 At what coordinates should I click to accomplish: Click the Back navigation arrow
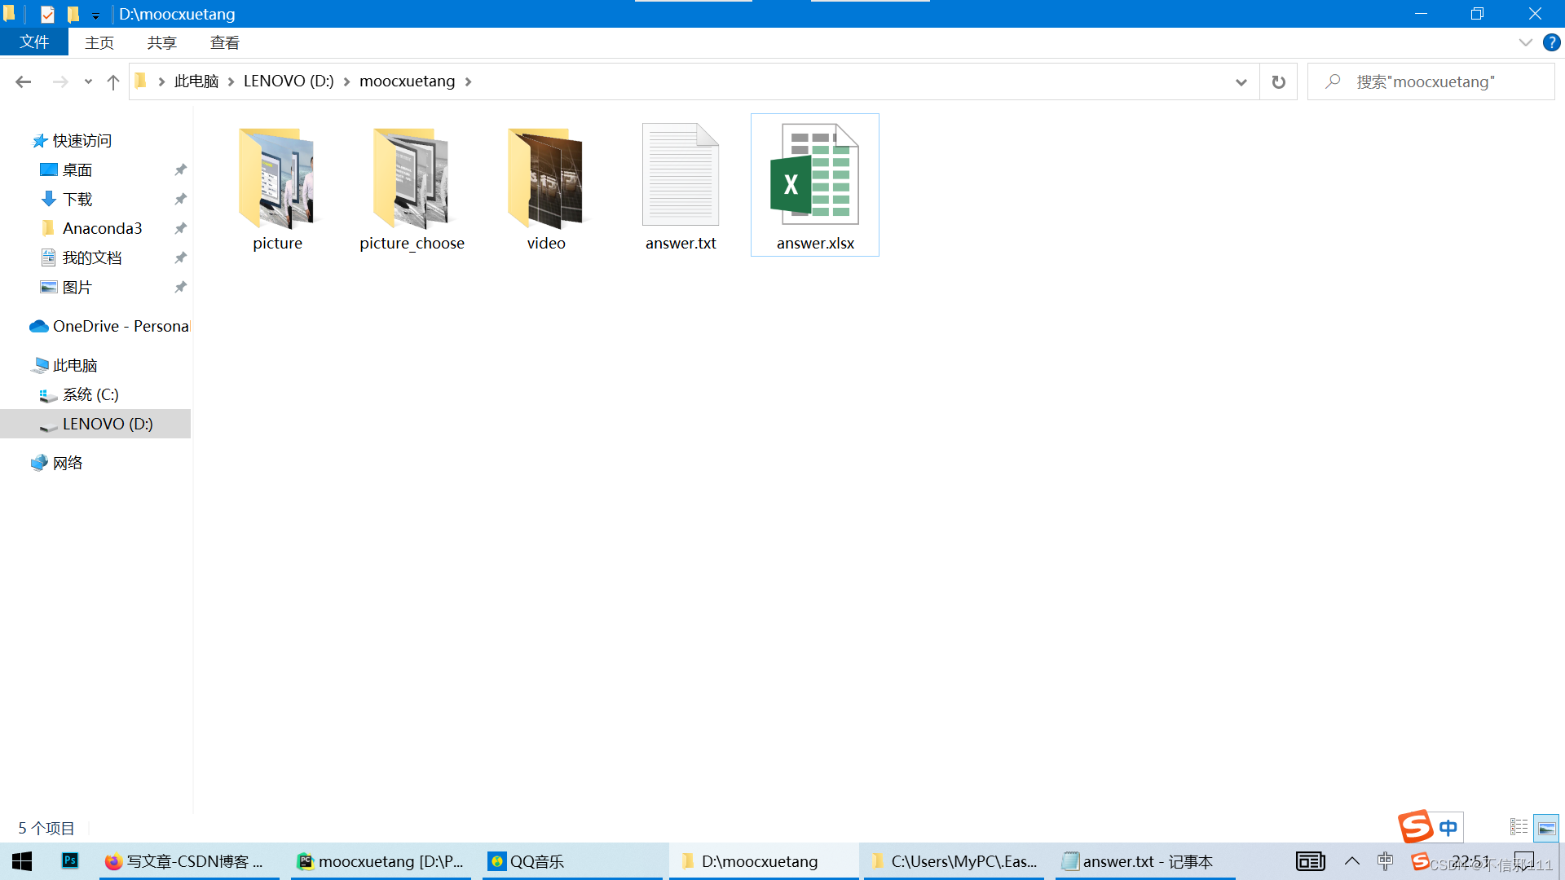23,81
